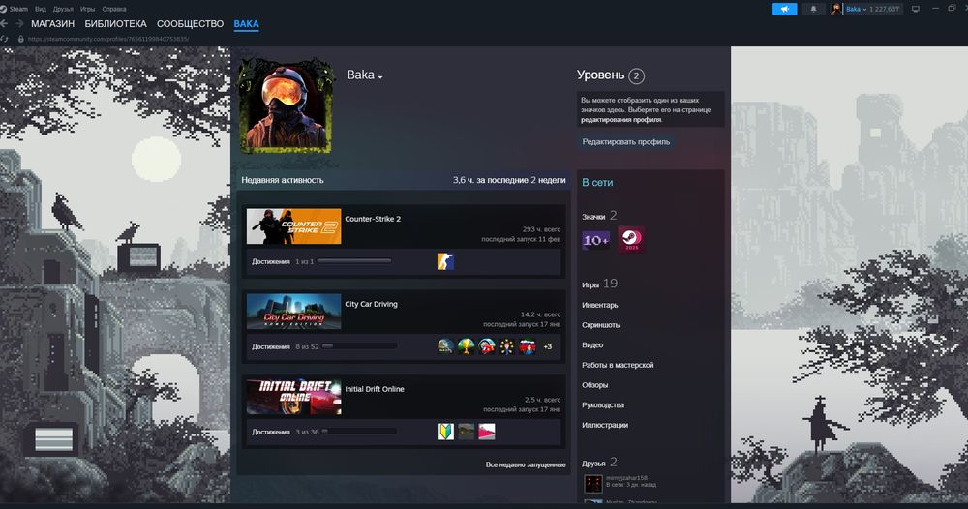This screenshot has height=509, width=968.
Task: Click wallet balance 1 227,63
Action: coord(884,9)
